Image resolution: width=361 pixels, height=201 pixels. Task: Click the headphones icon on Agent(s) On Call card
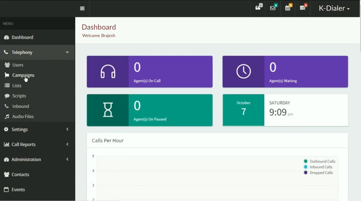[x=108, y=72]
